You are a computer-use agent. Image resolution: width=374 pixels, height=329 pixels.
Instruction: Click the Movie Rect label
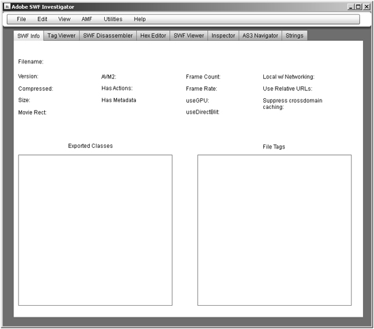tap(32, 112)
